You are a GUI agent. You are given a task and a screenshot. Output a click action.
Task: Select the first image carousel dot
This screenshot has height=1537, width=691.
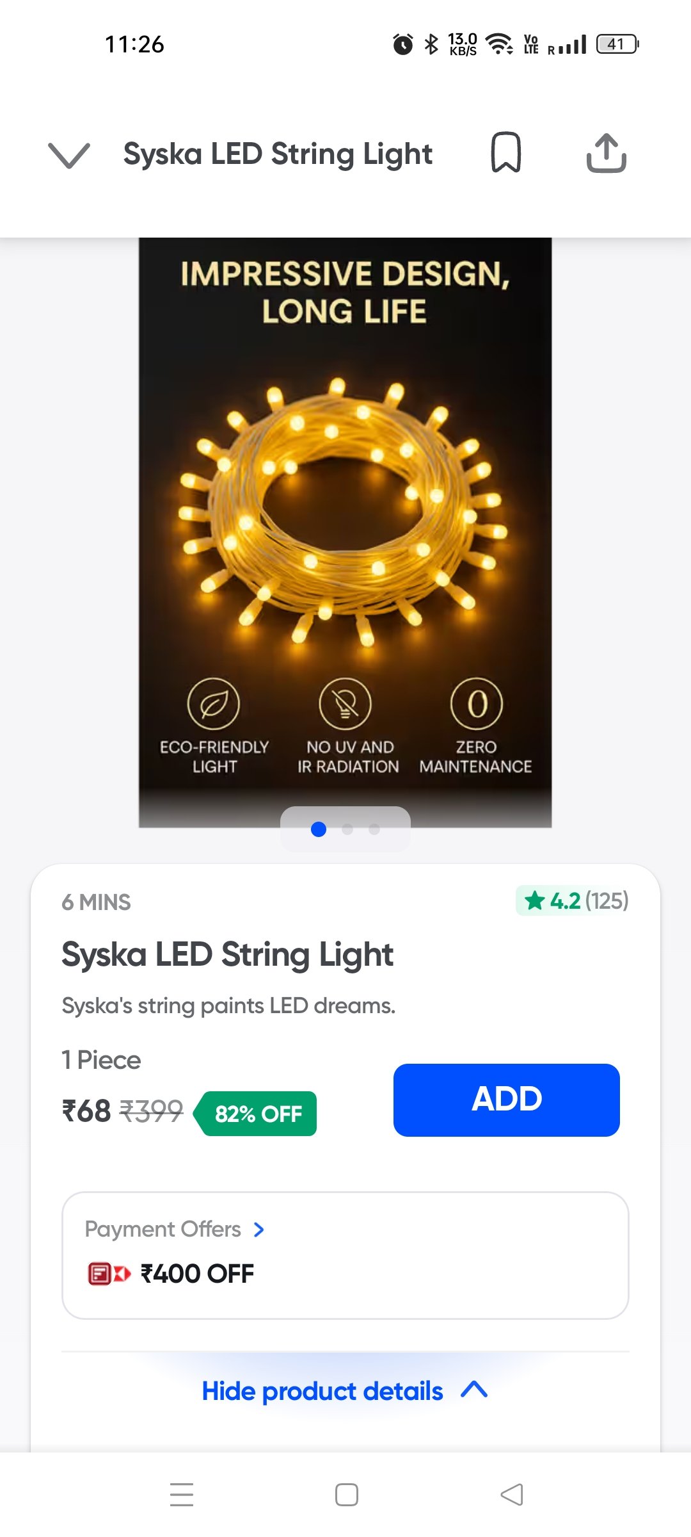pos(319,829)
